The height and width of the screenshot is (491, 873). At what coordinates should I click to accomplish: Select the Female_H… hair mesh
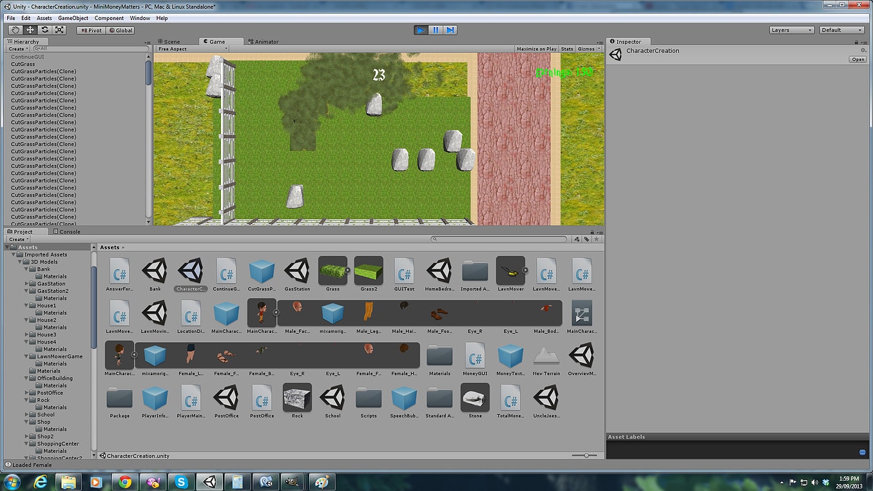(404, 360)
